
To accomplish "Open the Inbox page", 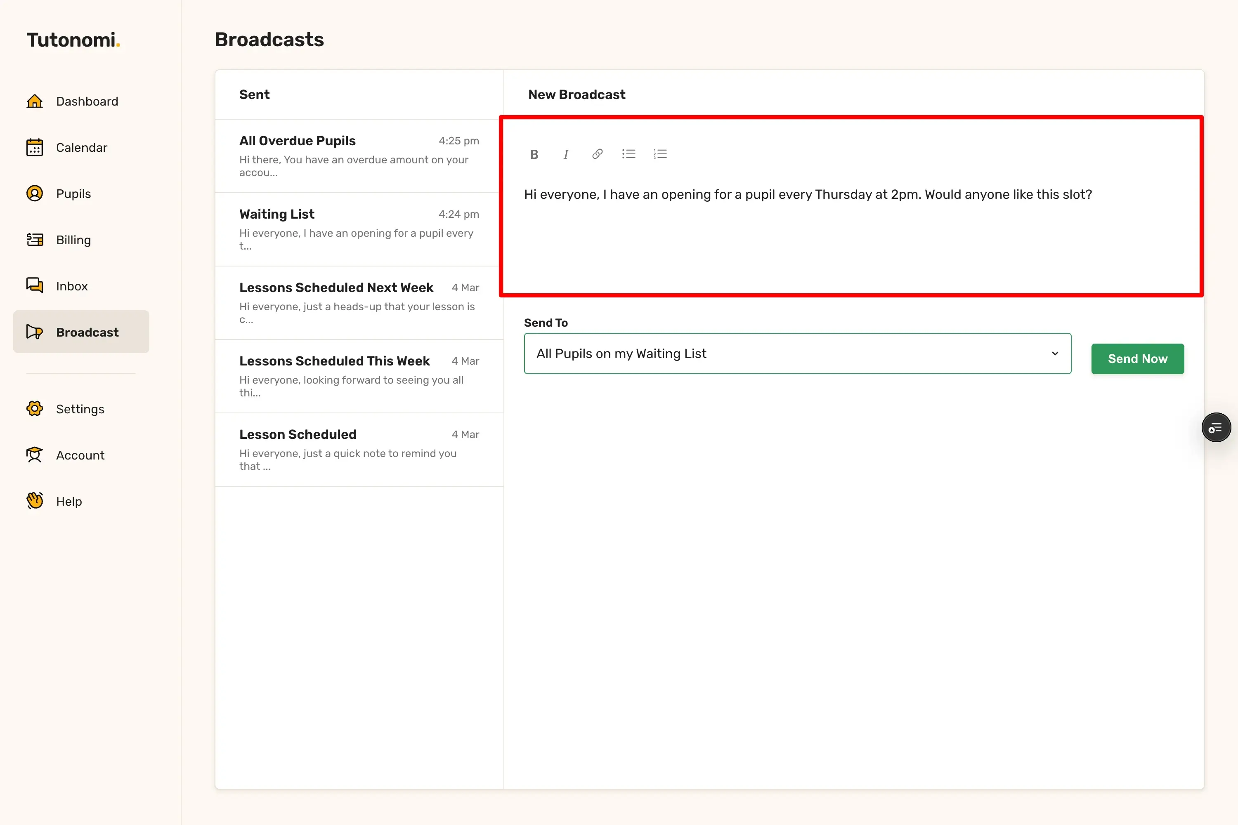I will point(71,286).
